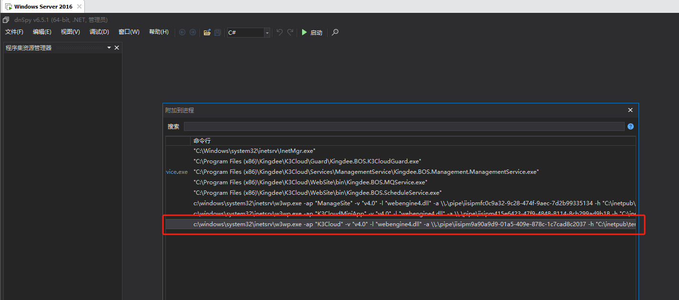The image size is (679, 300).
Task: Select the w3wp.exe "K3Cloud" process row
Action: 401,224
